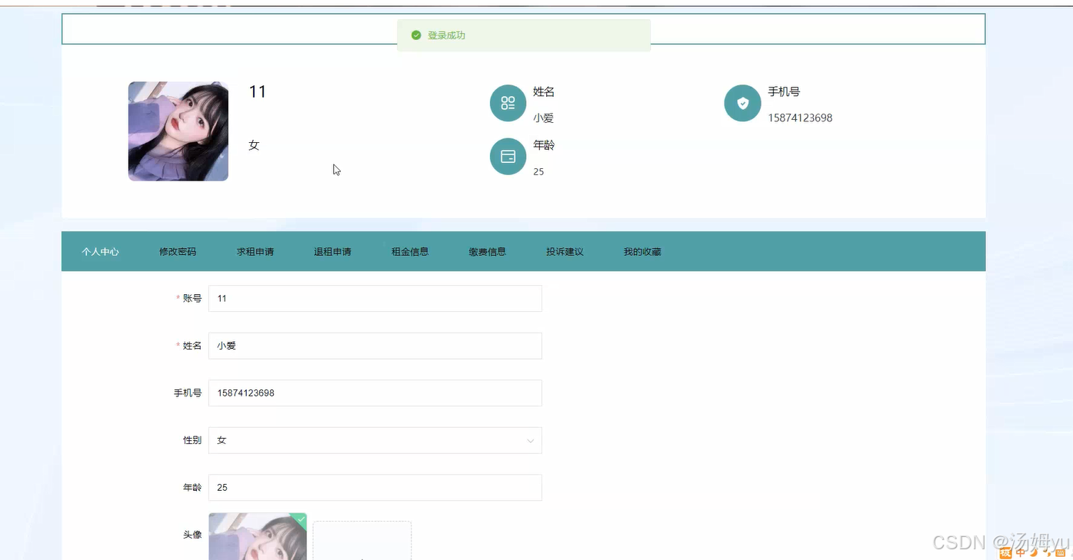This screenshot has width=1073, height=560.
Task: Select the 租金信息 tab
Action: (410, 251)
